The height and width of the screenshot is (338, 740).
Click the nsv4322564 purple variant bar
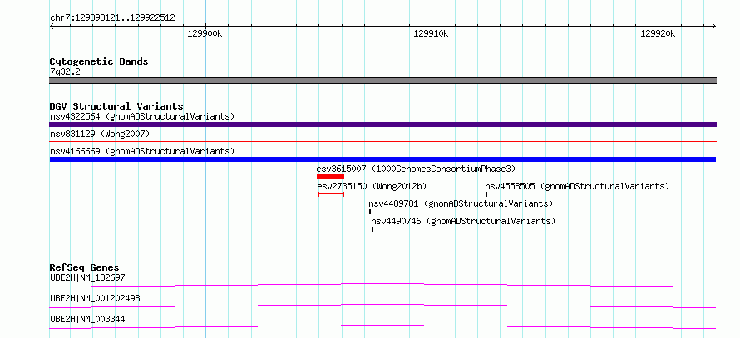382,125
